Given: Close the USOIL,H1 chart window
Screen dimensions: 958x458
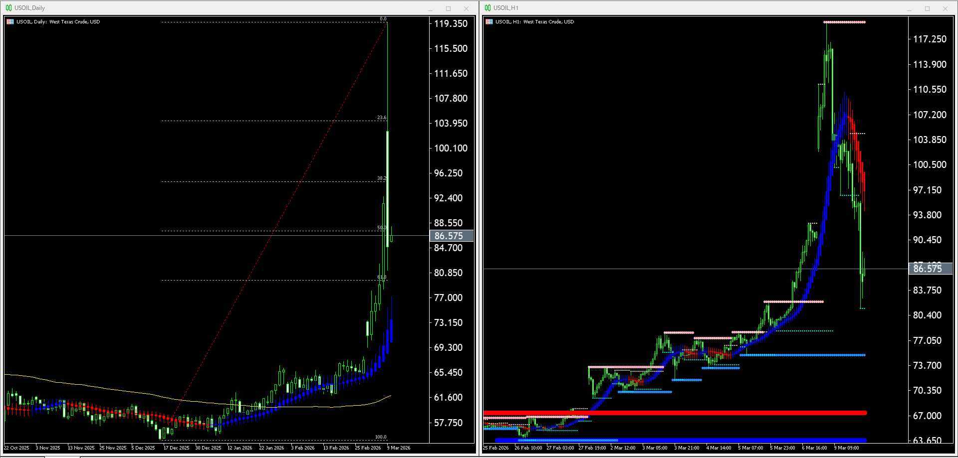Looking at the screenshot, I should (945, 8).
